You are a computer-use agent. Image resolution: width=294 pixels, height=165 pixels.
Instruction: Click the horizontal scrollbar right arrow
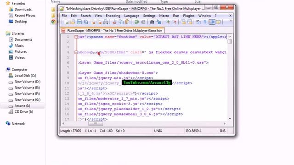225,123
